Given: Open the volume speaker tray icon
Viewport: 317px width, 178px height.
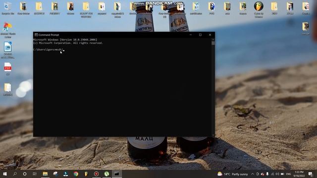Looking at the screenshot, I should (x=277, y=174).
